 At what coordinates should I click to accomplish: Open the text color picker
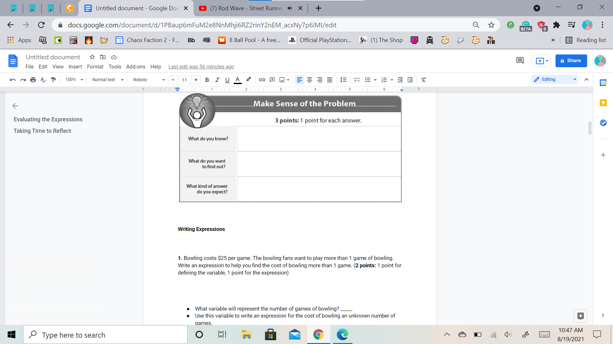pyautogui.click(x=238, y=80)
